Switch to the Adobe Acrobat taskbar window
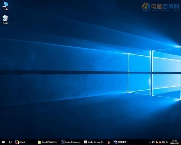The height and width of the screenshot is (145, 181). (94, 142)
